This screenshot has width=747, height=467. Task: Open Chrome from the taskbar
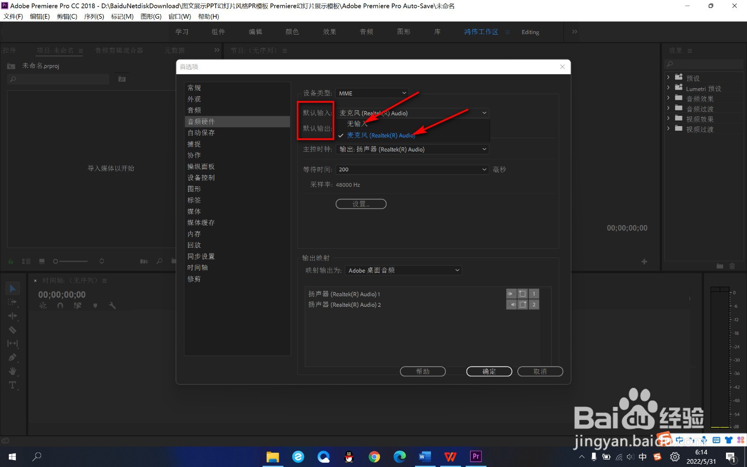pos(374,456)
